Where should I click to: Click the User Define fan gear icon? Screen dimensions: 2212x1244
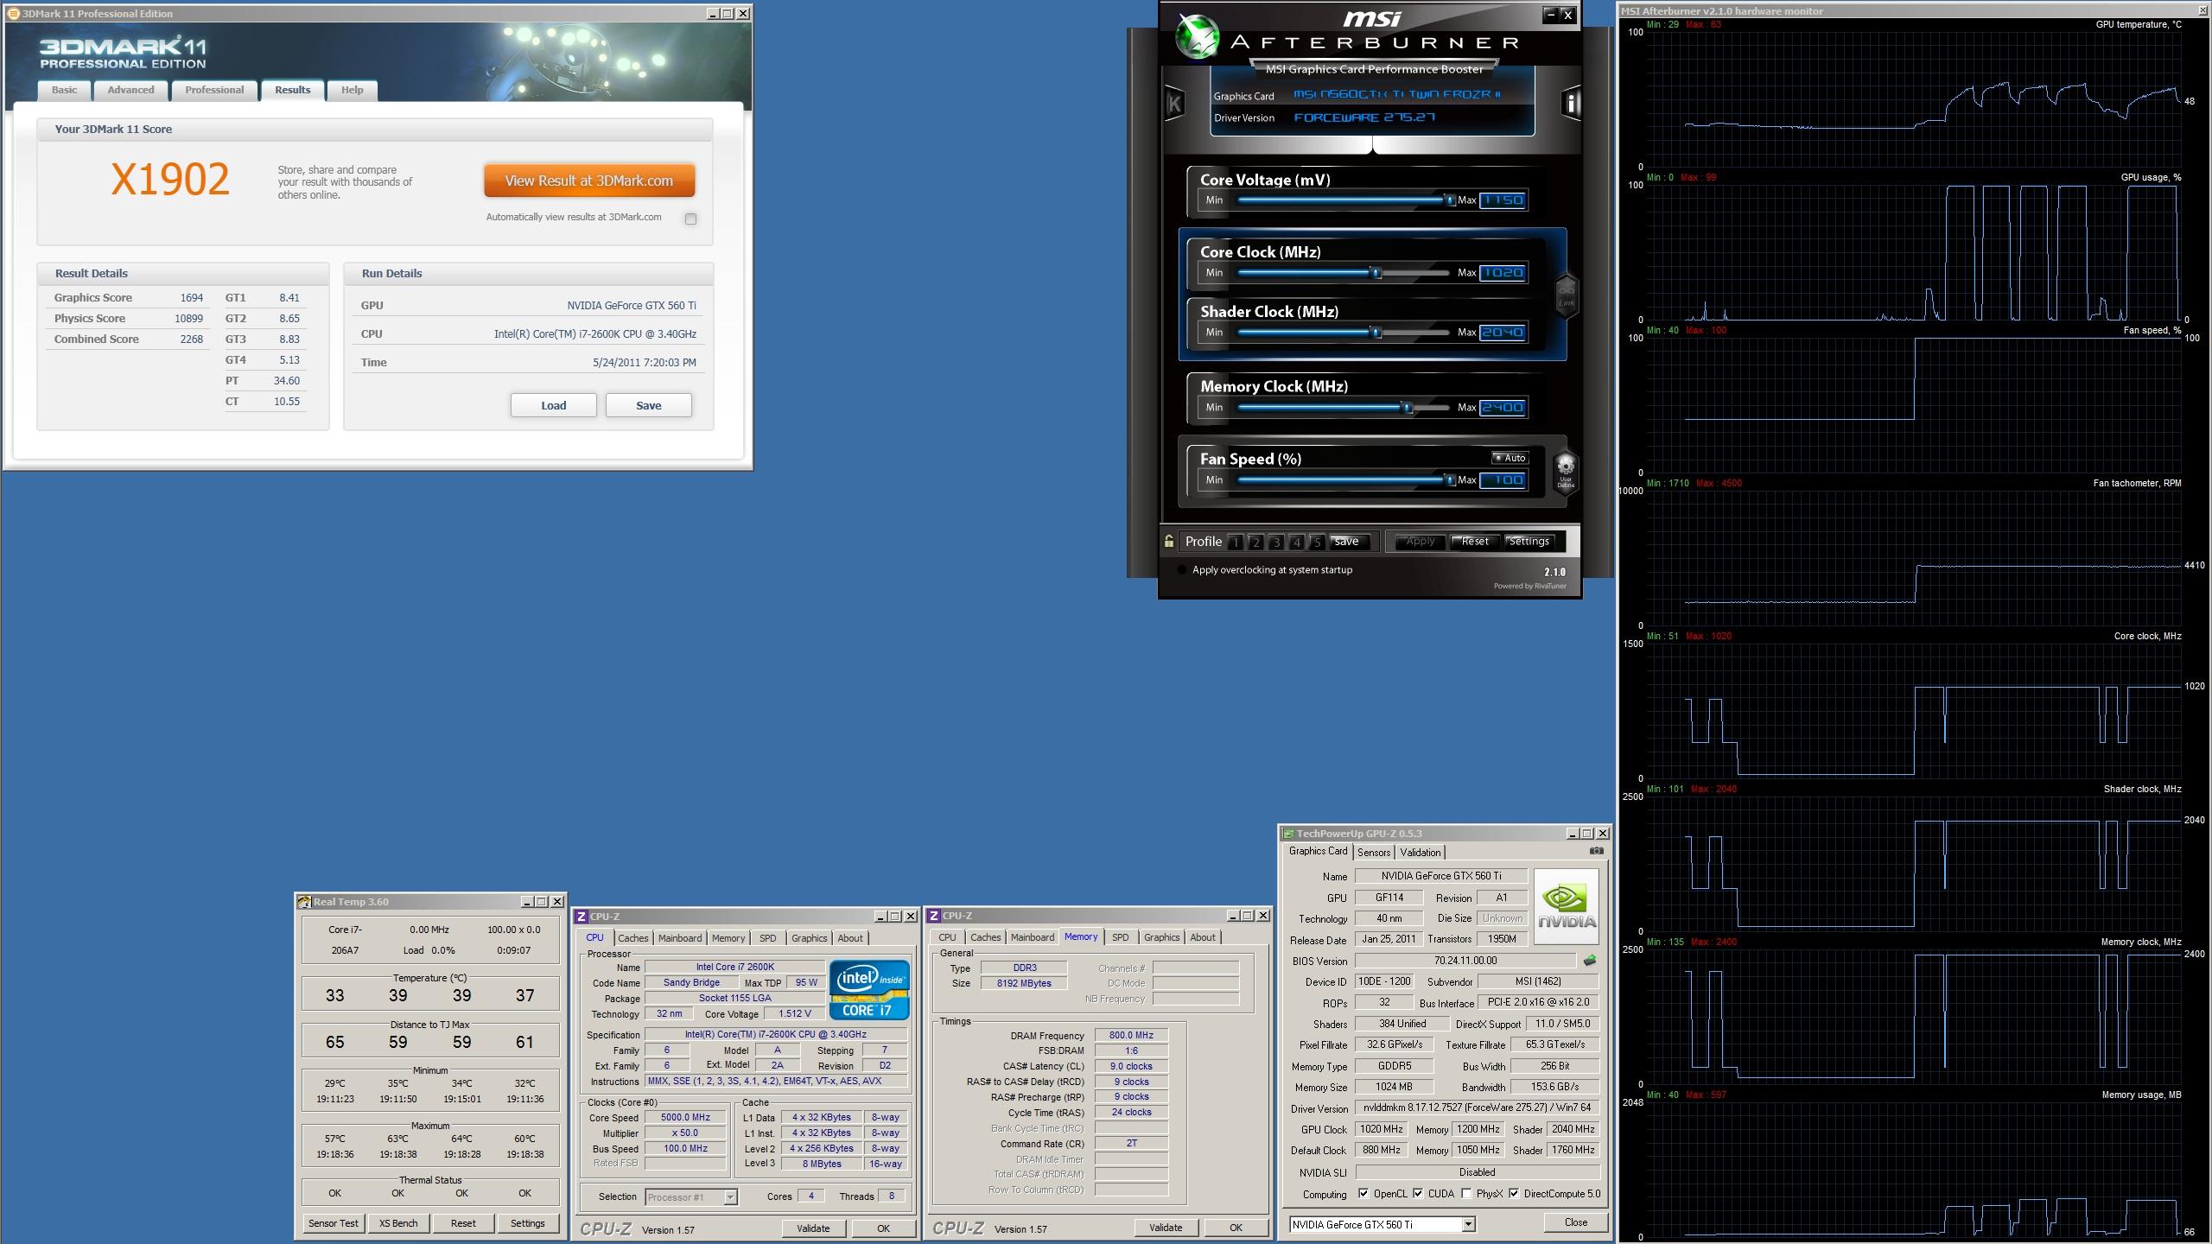[x=1566, y=472]
